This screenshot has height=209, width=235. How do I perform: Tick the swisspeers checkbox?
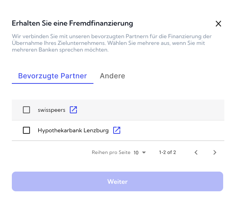tap(26, 110)
